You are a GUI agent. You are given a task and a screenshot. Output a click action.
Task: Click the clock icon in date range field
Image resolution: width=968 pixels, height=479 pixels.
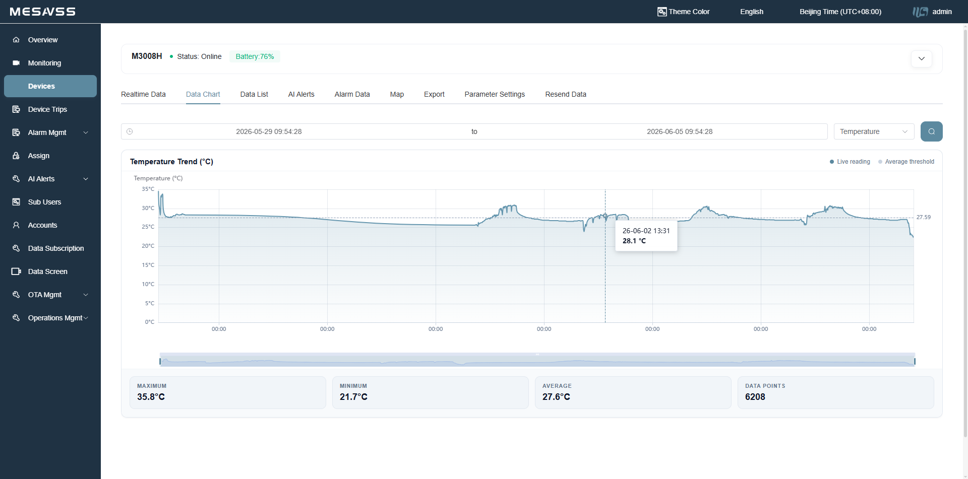tap(130, 131)
